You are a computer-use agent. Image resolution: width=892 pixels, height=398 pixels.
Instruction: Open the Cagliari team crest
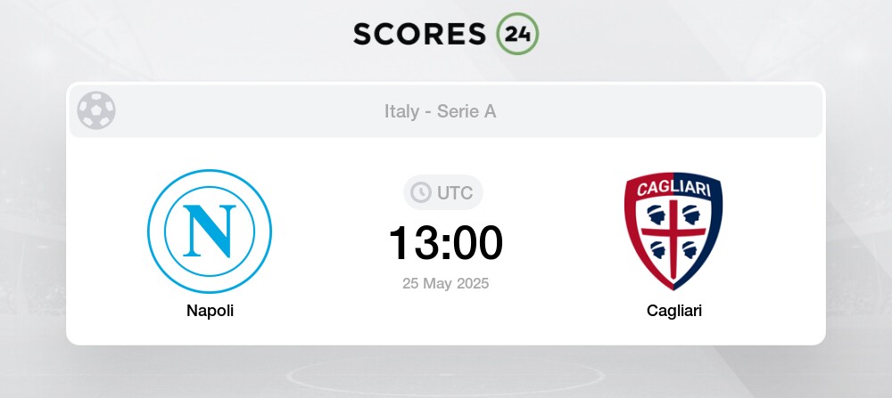673,231
